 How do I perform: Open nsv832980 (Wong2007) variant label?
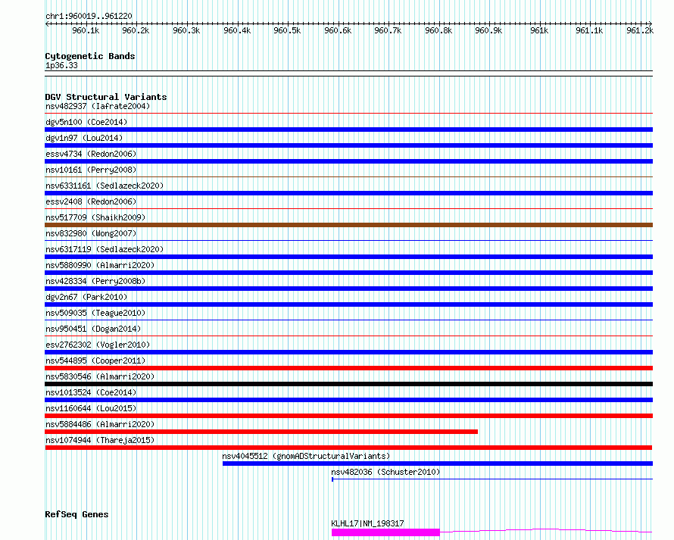pos(91,233)
